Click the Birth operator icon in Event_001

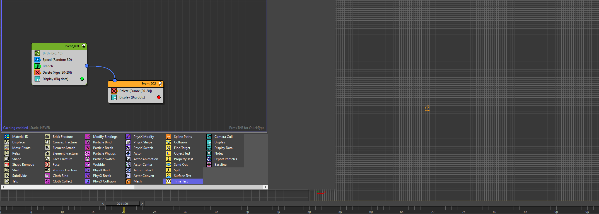[x=37, y=53]
